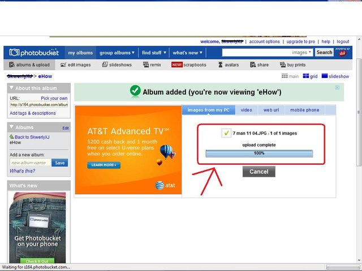Screen dimensions: 362x271
Task: Click the What's this? link
Action: pos(23,171)
